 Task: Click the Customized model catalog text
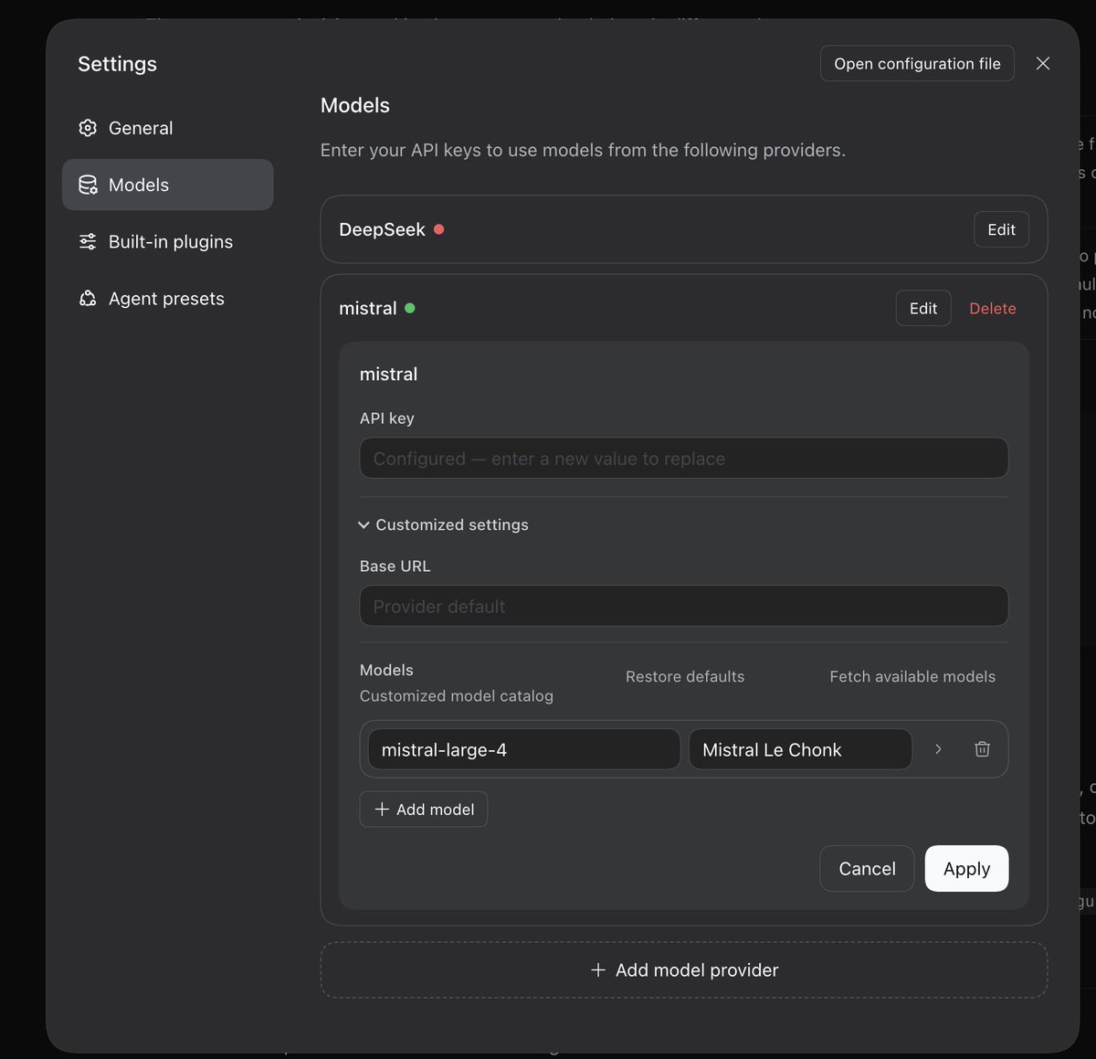pos(457,695)
